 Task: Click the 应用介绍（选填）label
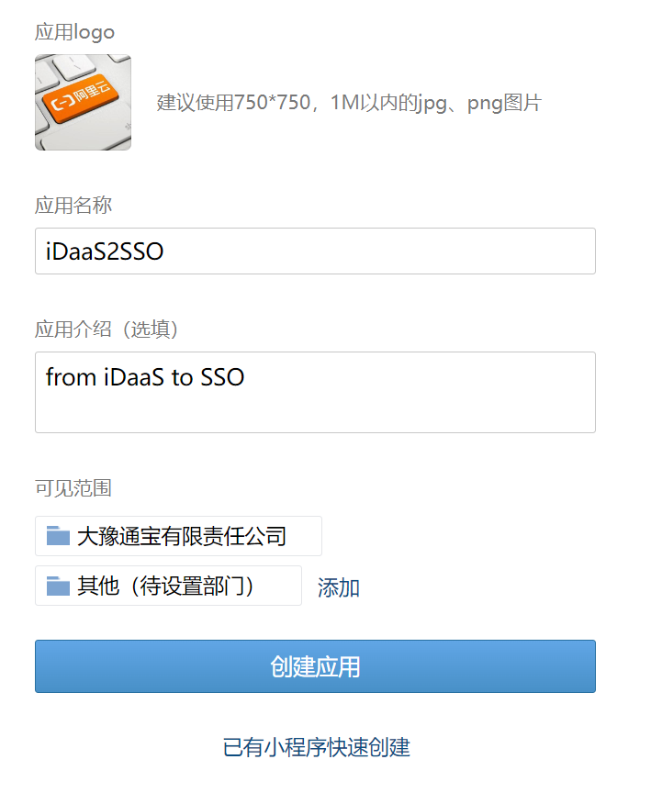[107, 329]
